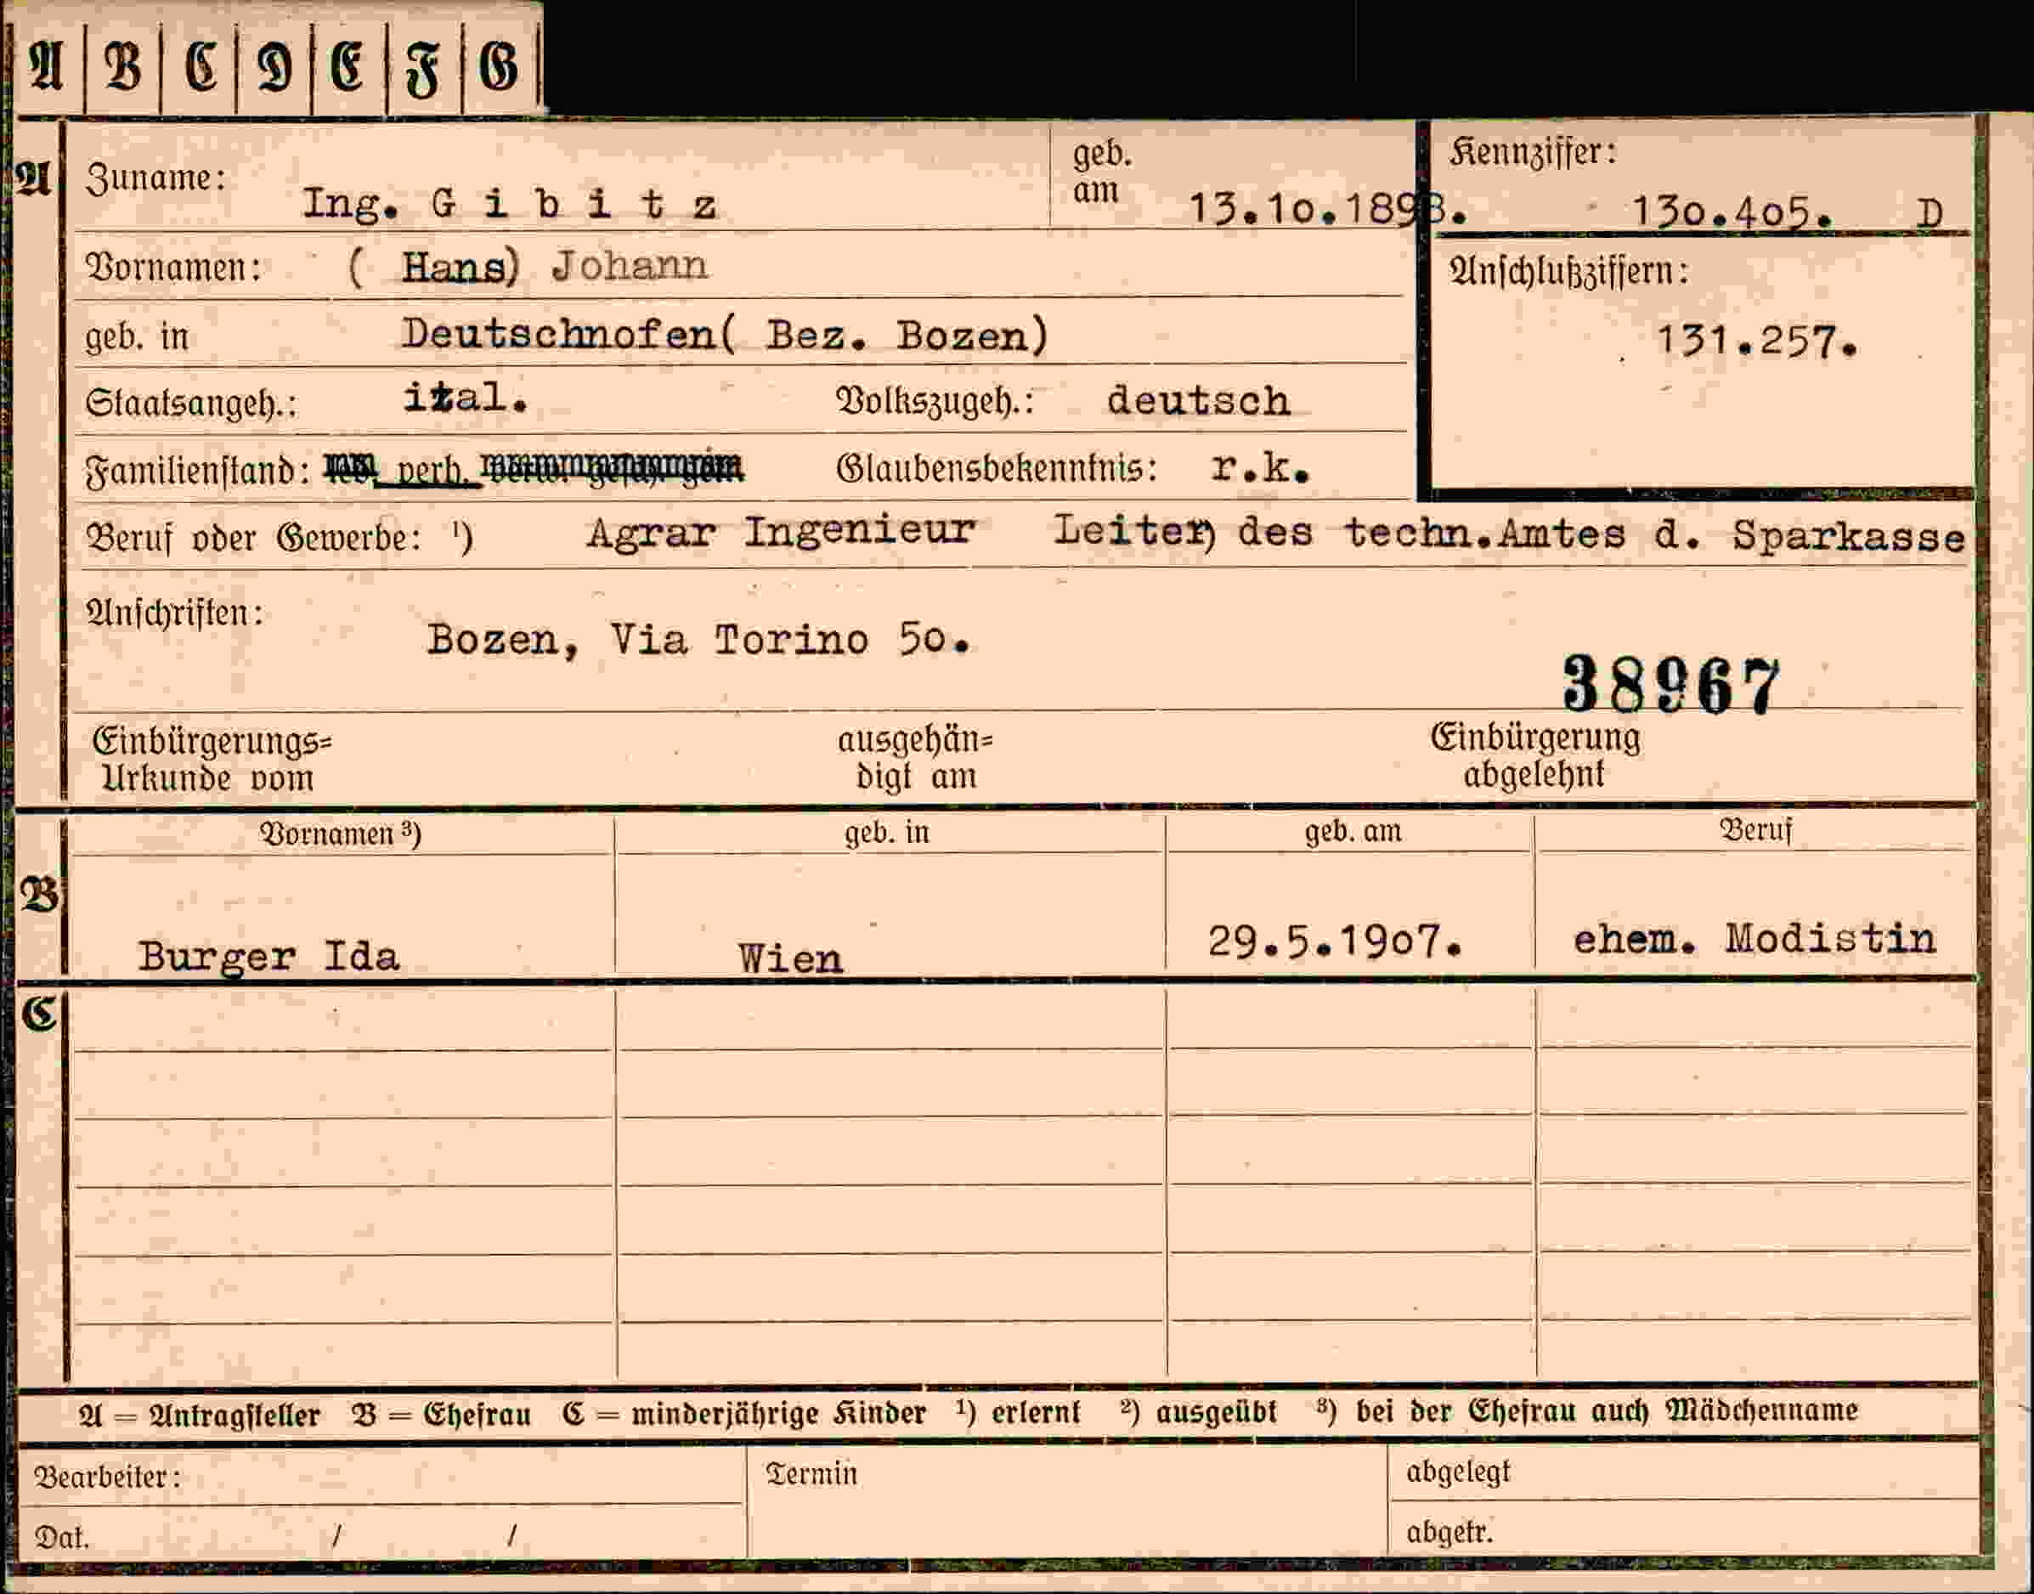Click the section B marker on left margin
The height and width of the screenshot is (1594, 2034).
[40, 894]
